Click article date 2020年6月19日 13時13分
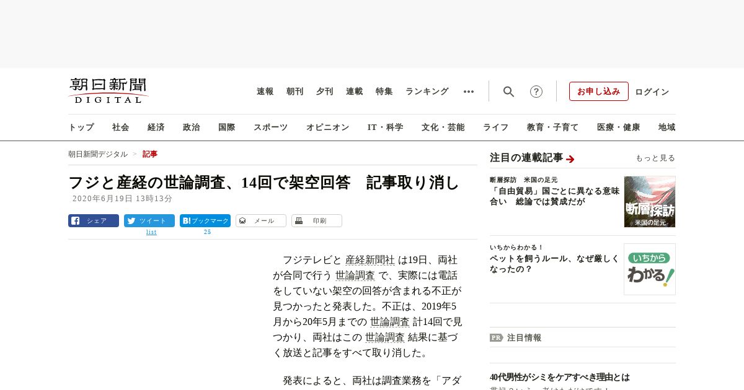 (122, 199)
